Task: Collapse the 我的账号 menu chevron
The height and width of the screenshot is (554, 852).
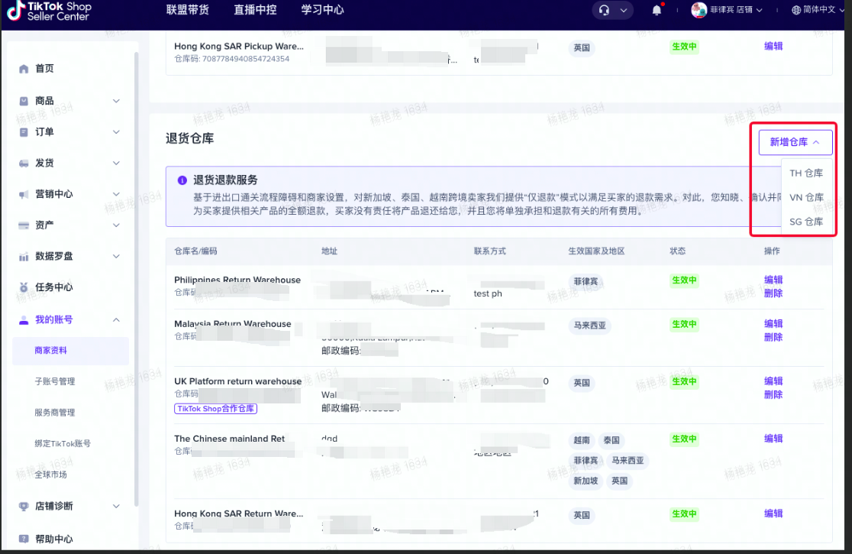Action: (116, 319)
